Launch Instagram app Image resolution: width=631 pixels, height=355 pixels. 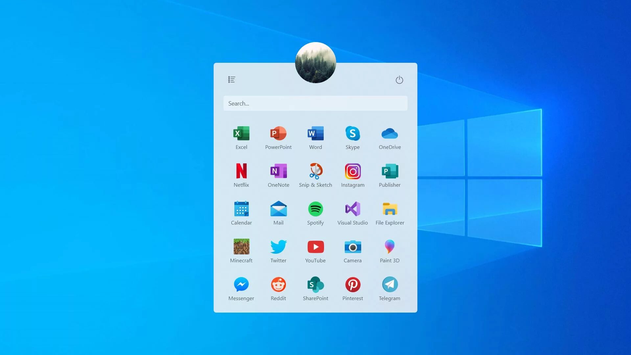(352, 171)
